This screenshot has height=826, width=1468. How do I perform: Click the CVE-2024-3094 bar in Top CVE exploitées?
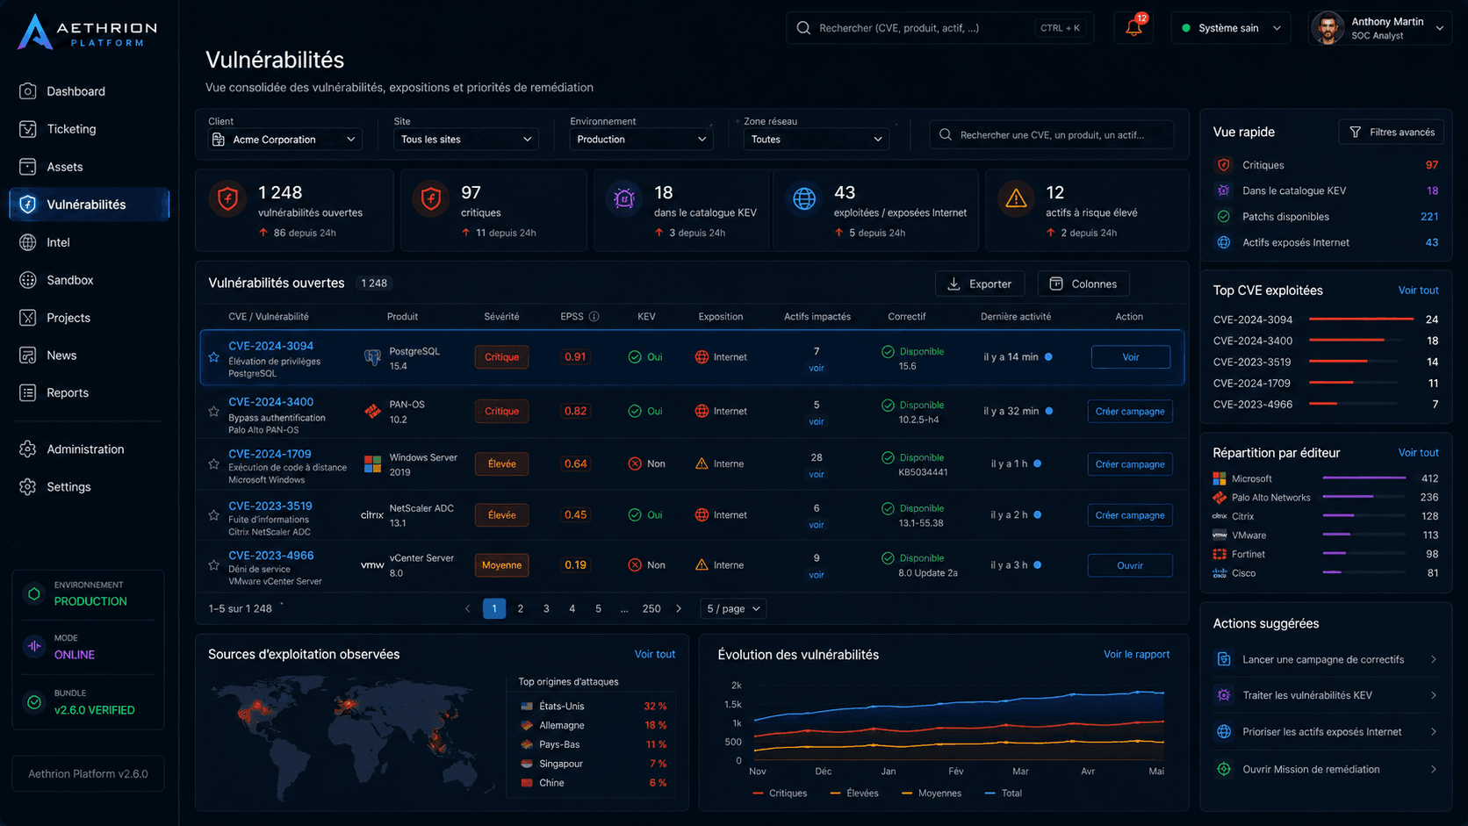tap(1361, 319)
